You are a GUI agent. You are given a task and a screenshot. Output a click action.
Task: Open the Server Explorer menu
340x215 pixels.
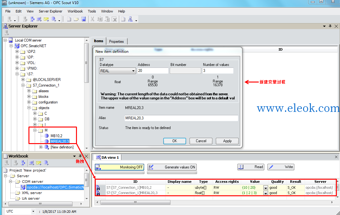click(x=51, y=11)
